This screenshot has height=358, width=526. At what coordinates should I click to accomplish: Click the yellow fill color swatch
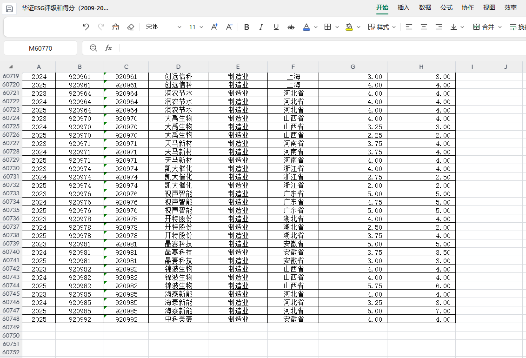click(x=349, y=27)
